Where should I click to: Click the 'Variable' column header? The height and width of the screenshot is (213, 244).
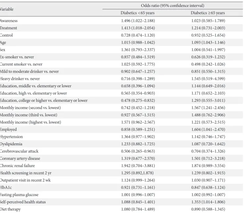7,9
